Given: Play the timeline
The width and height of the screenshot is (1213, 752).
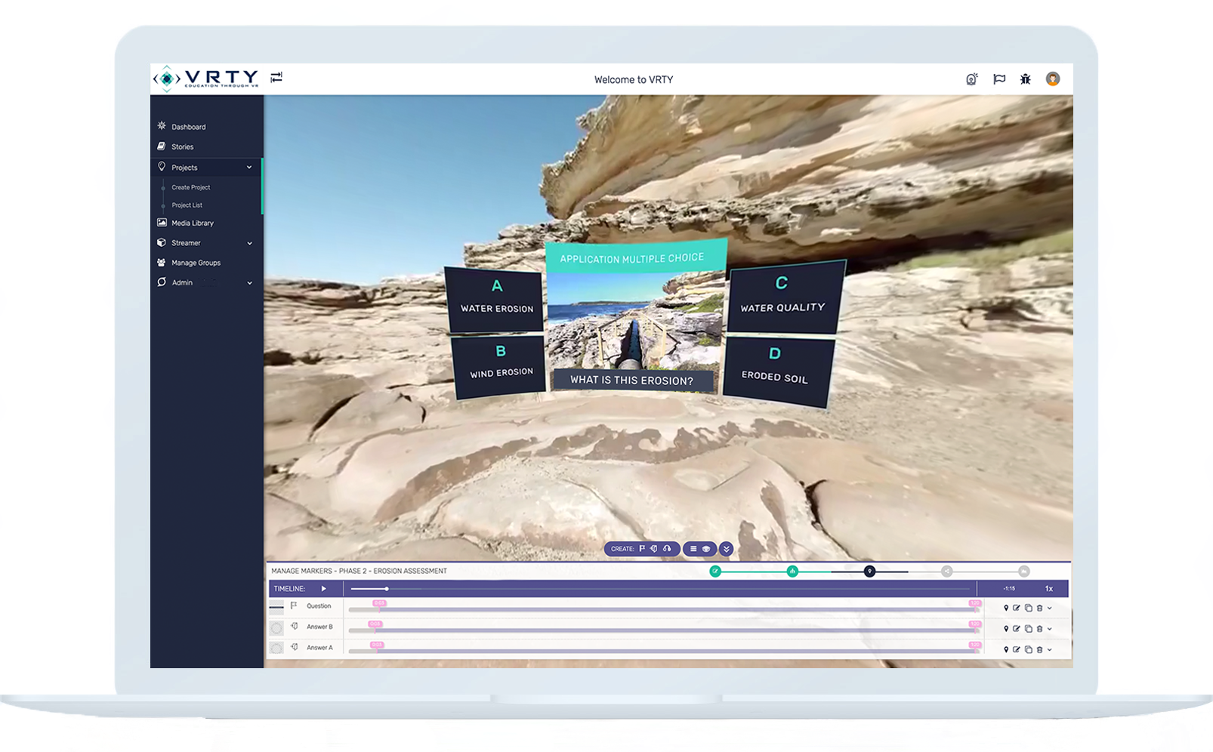Looking at the screenshot, I should click(324, 589).
